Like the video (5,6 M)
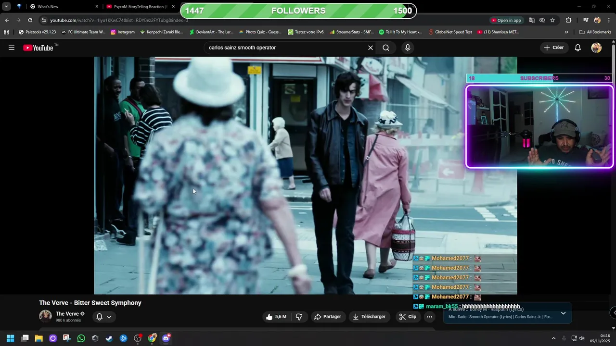This screenshot has width=616, height=346. coord(276,317)
